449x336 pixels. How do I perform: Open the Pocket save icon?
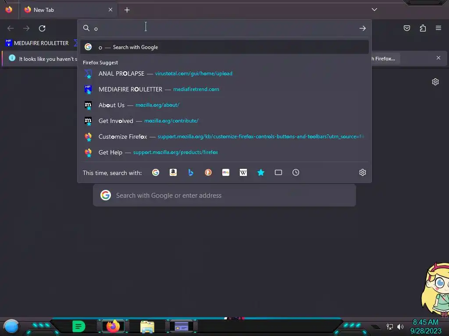pyautogui.click(x=407, y=28)
